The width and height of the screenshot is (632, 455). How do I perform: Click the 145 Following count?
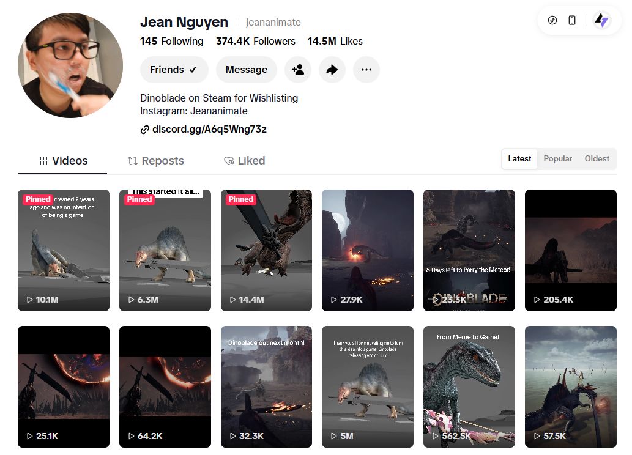[172, 41]
